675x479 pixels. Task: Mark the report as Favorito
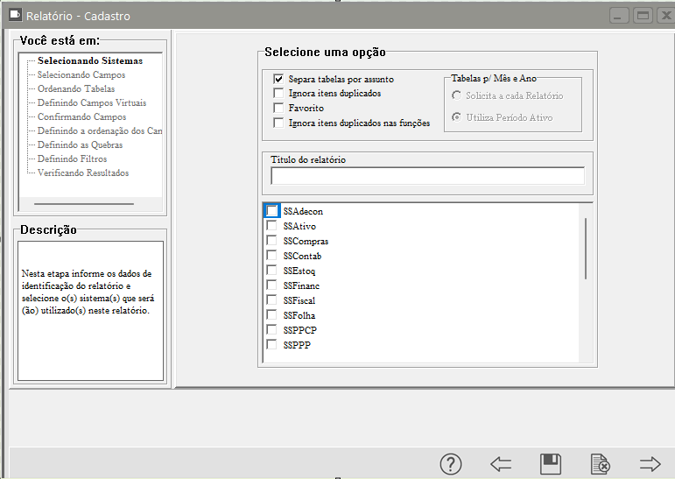tap(279, 108)
